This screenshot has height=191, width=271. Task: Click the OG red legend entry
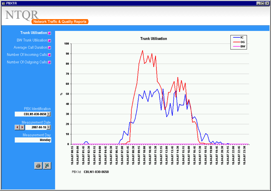[238, 42]
